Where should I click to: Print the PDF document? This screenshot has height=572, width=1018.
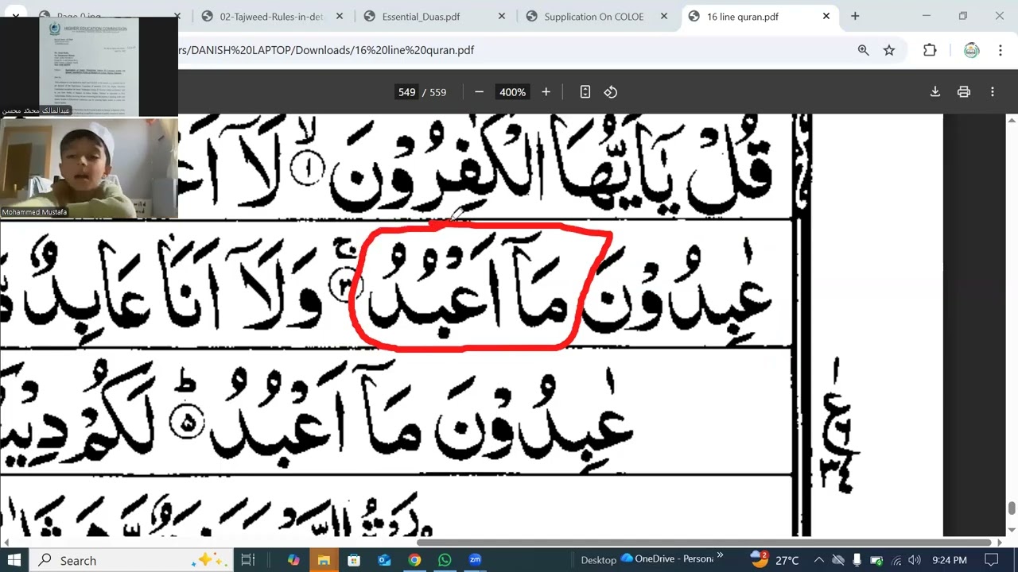pos(964,92)
